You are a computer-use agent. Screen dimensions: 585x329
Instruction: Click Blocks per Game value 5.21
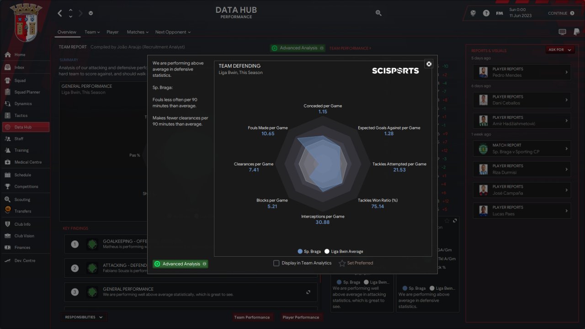pos(272,207)
